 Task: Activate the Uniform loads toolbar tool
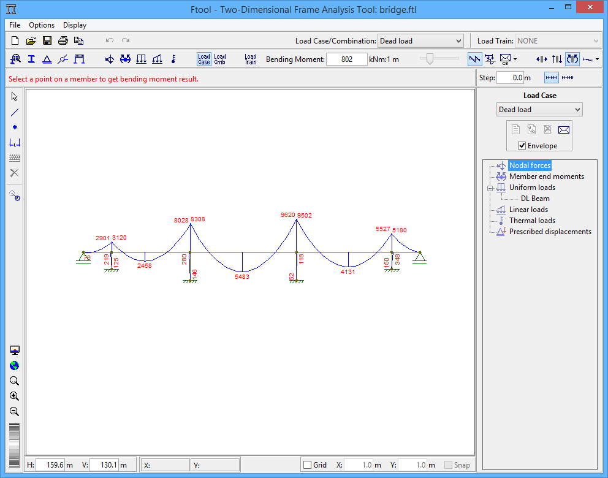pyautogui.click(x=142, y=59)
